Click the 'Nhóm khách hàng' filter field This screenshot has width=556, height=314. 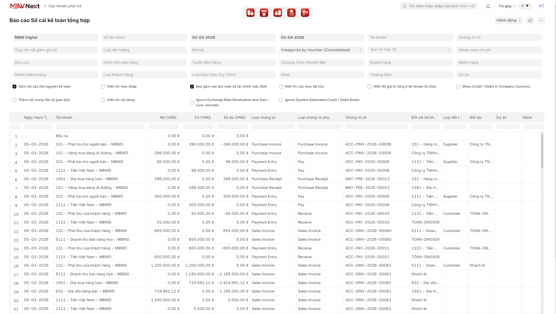point(55,75)
